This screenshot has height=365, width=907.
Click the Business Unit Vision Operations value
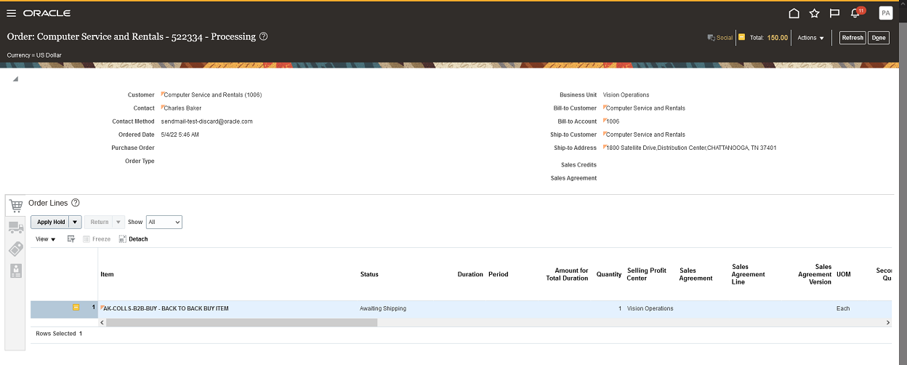(626, 95)
